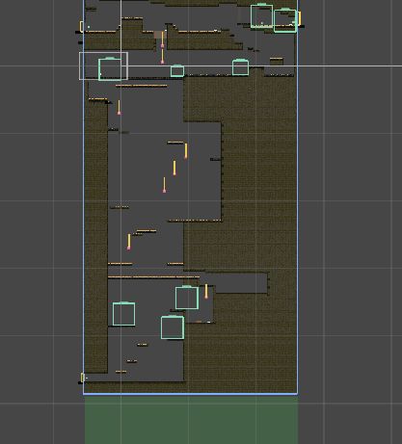This screenshot has height=444, width=402.
Task: Select the green region below the blue room boundary
Action: [191, 420]
